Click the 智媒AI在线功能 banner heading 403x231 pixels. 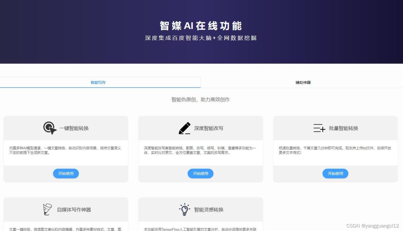[201, 26]
